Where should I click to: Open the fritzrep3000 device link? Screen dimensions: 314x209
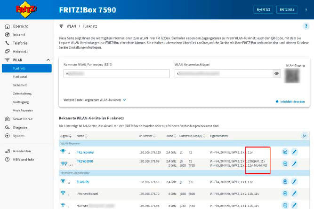pos(85,161)
